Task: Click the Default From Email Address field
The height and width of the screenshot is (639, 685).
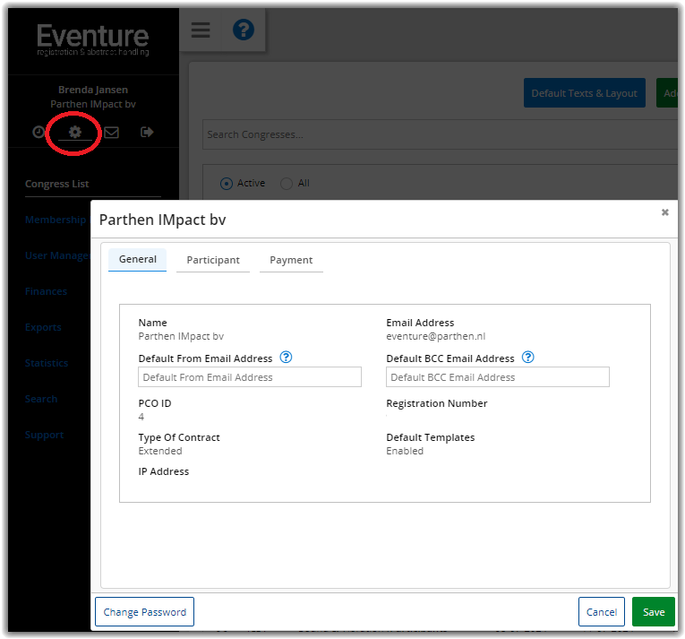Action: point(250,377)
